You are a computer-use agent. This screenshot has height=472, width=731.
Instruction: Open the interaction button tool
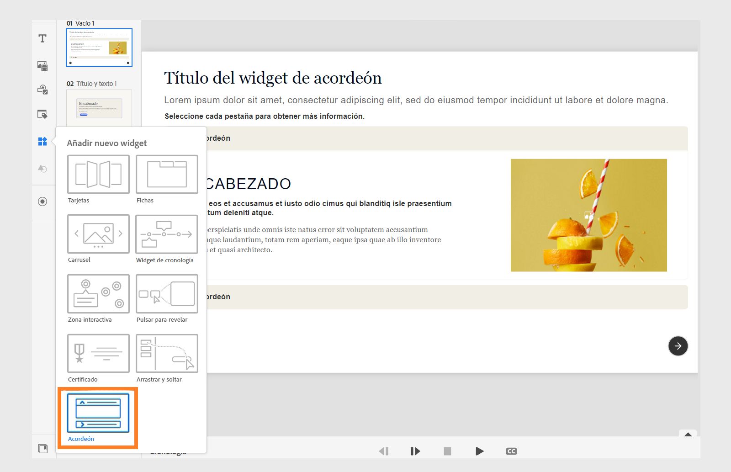42,114
